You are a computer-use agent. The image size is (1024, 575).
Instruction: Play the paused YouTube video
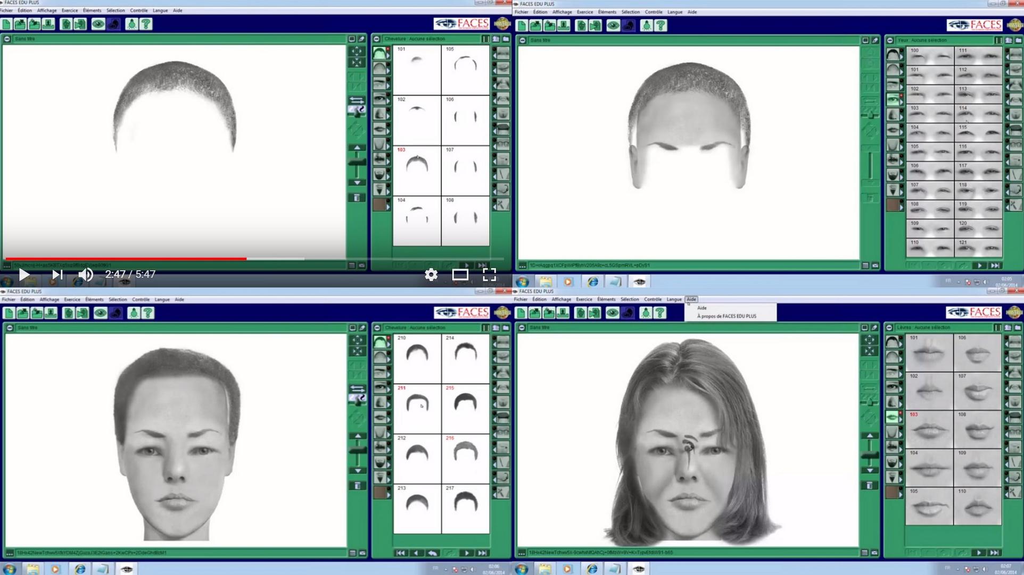(23, 274)
